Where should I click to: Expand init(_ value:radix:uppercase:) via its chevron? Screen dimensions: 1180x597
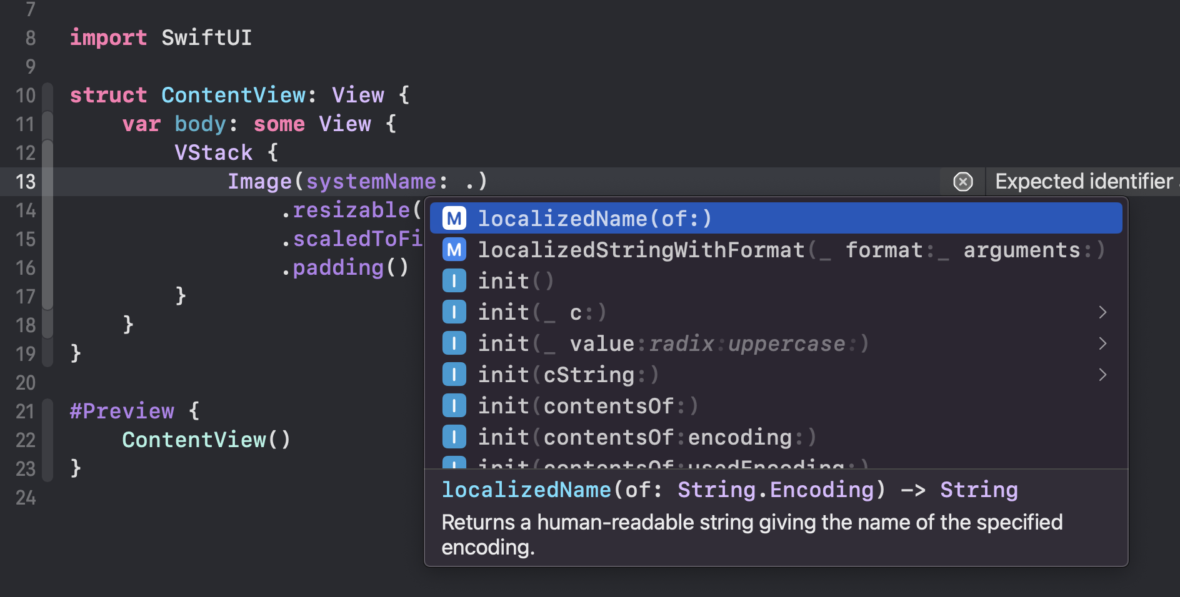(1102, 343)
